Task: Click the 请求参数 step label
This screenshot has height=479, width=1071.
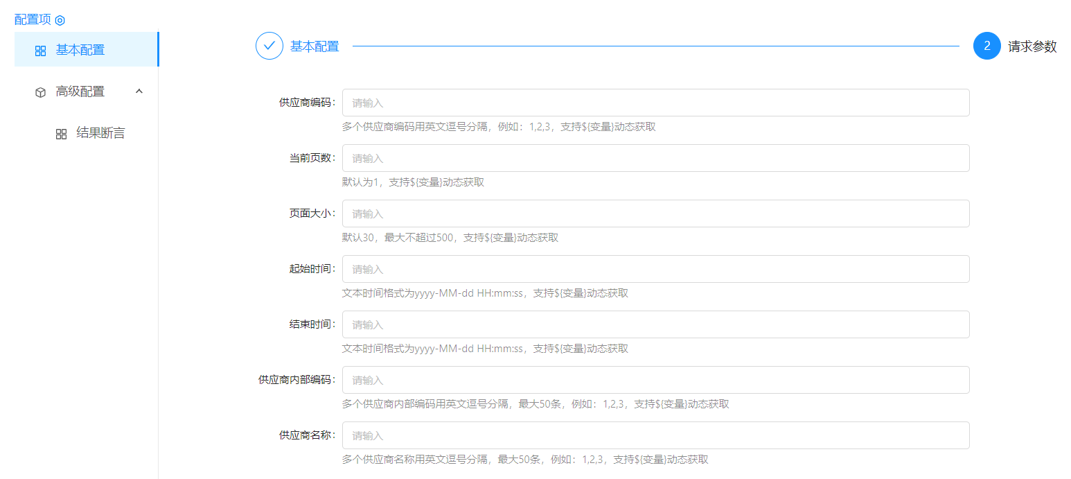Action: (1032, 46)
